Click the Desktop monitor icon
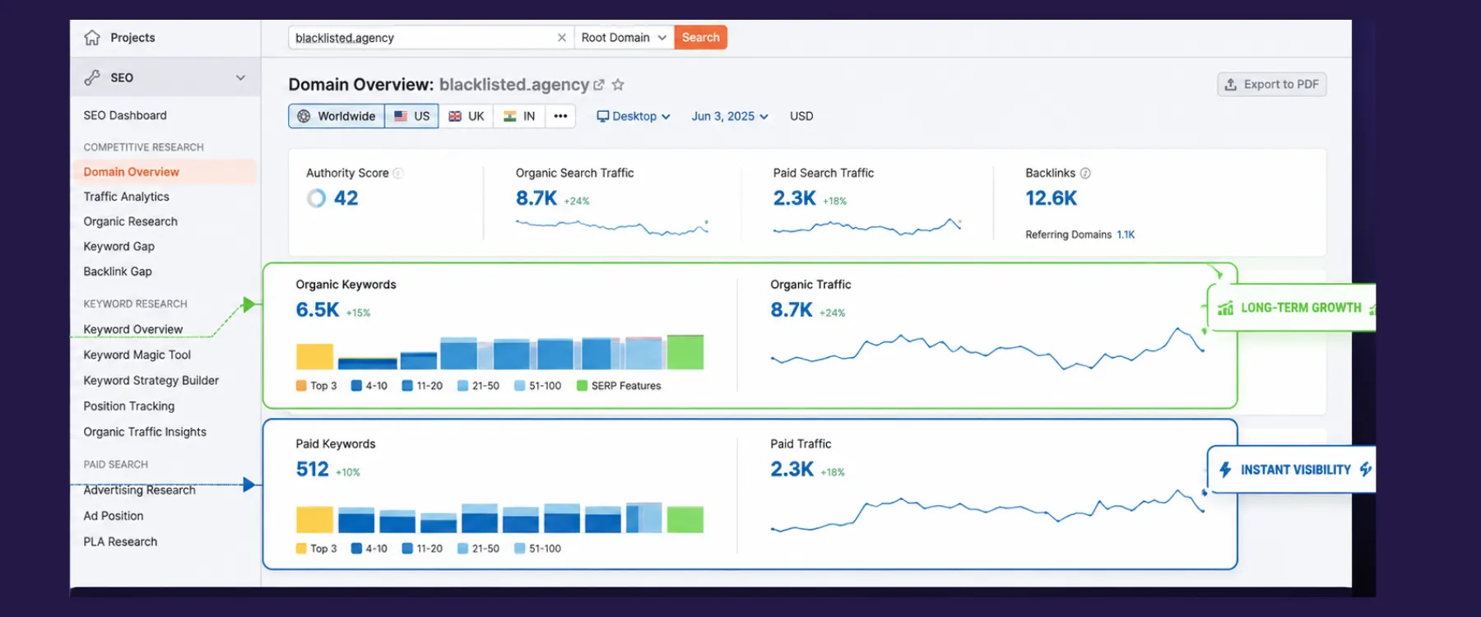Viewport: 1481px width, 617px height. (x=603, y=116)
